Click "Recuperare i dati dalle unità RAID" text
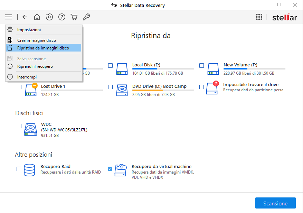This screenshot has height=213, width=303. [x=70, y=172]
